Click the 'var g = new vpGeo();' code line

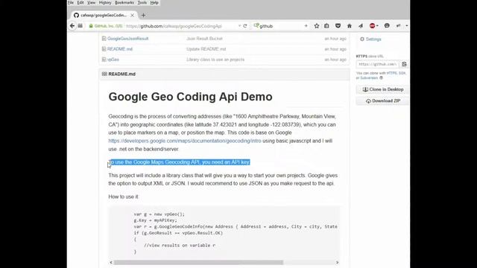159,214
